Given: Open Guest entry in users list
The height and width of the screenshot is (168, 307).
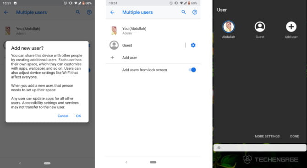Looking at the screenshot, I should click(x=145, y=45).
